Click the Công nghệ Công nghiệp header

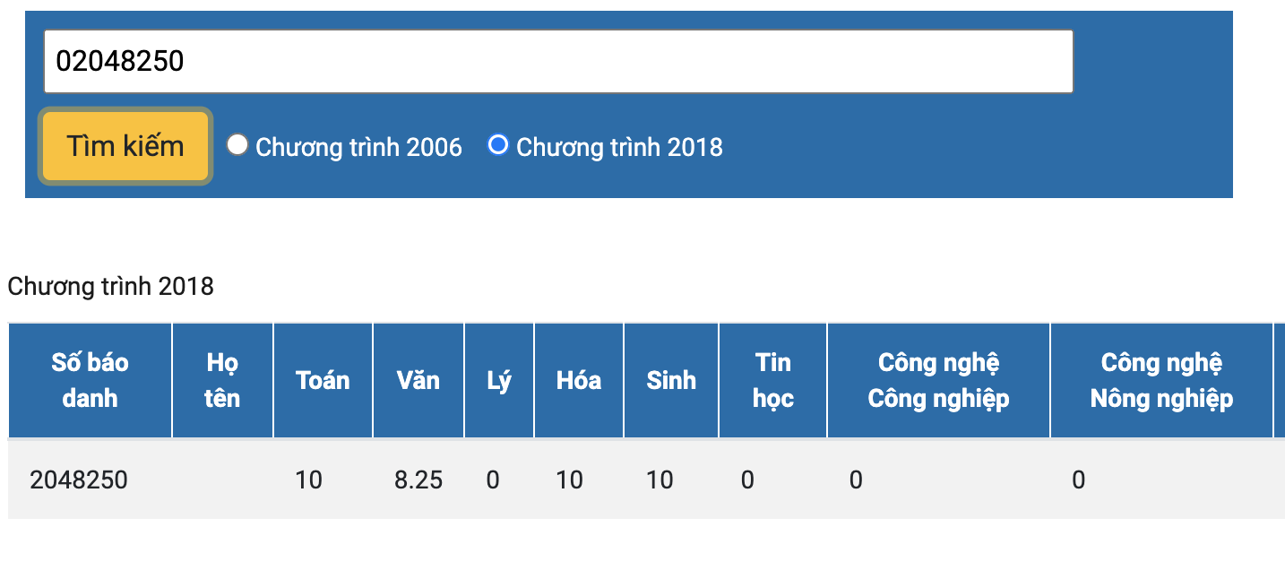(938, 380)
